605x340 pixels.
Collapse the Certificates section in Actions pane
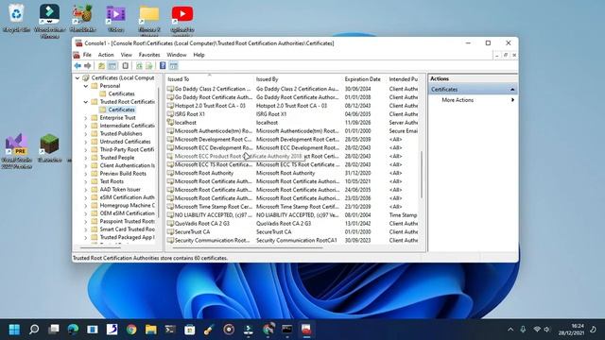pyautogui.click(x=512, y=90)
